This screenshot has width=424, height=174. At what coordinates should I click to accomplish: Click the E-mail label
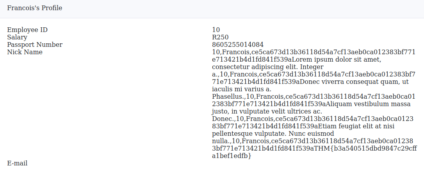[x=17, y=163]
